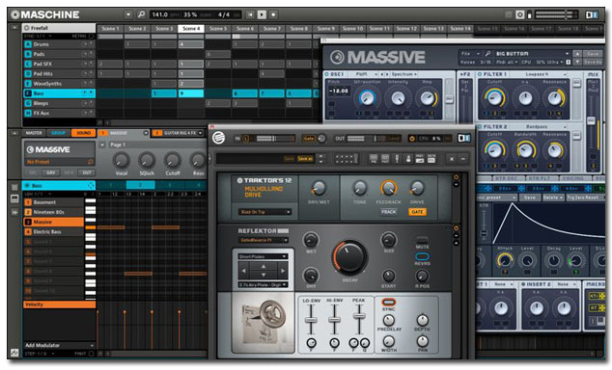Step presets with Guitar Rig up/down arrows
This screenshot has height=370, width=612.
(320, 159)
